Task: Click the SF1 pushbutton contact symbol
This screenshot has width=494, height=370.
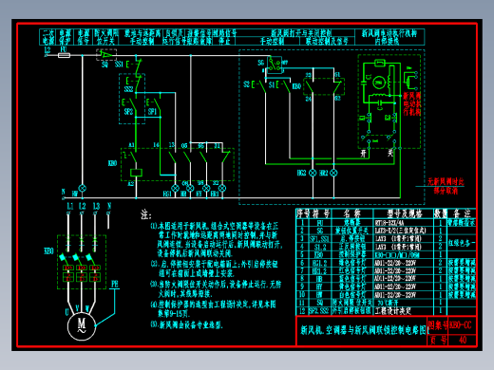Action: [x=154, y=103]
